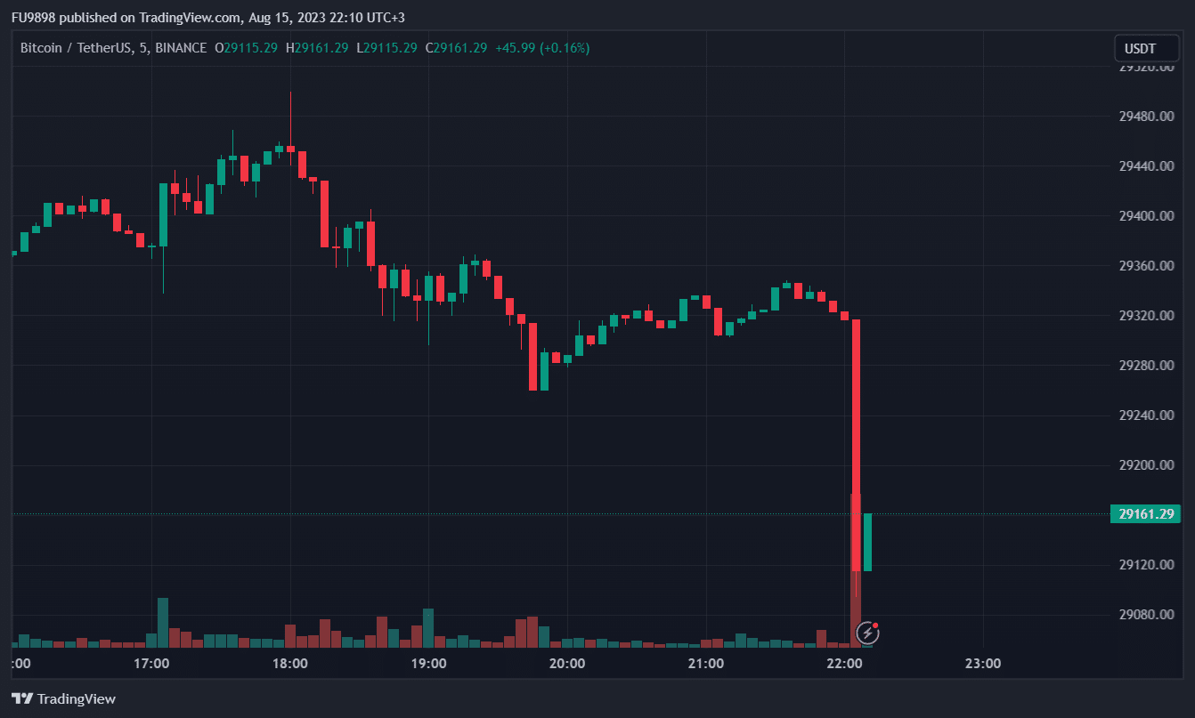1195x718 pixels.
Task: Pick the 23:00 time axis label
Action: pos(983,664)
